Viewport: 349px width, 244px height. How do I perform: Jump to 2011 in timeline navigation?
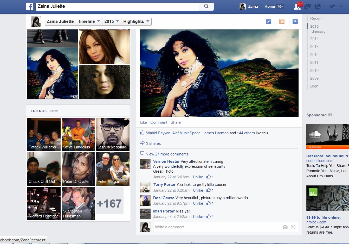(314, 62)
